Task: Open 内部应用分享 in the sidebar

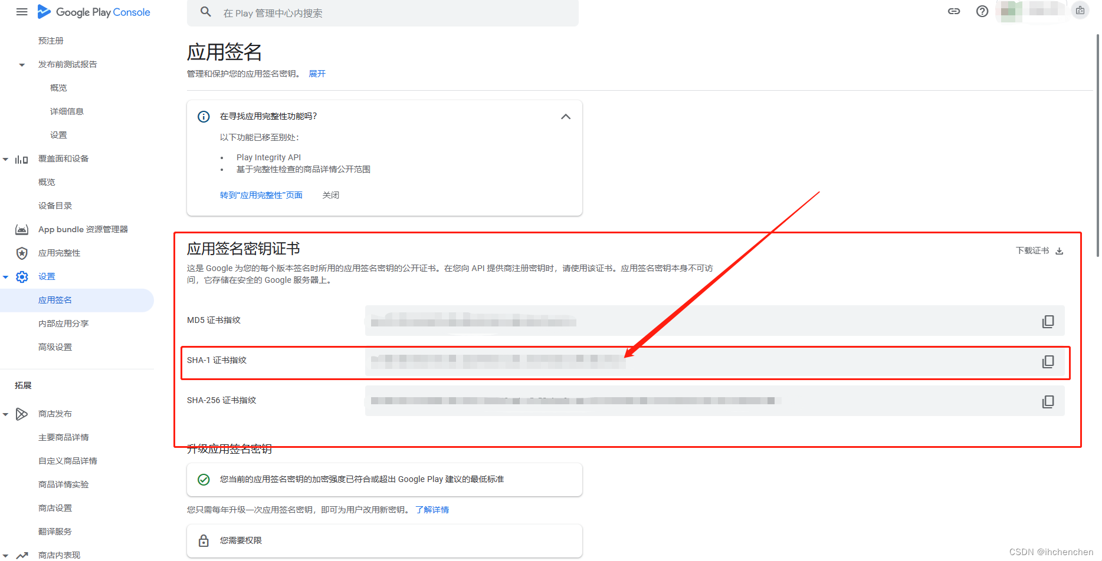Action: (x=64, y=323)
